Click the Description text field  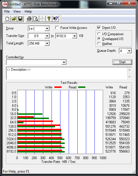click(x=67, y=73)
